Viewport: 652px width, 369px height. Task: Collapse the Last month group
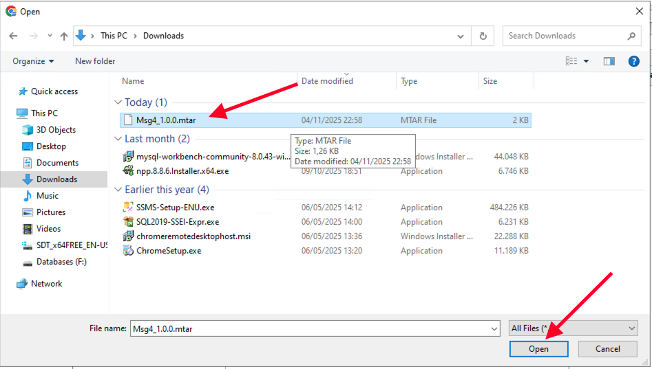tap(118, 139)
